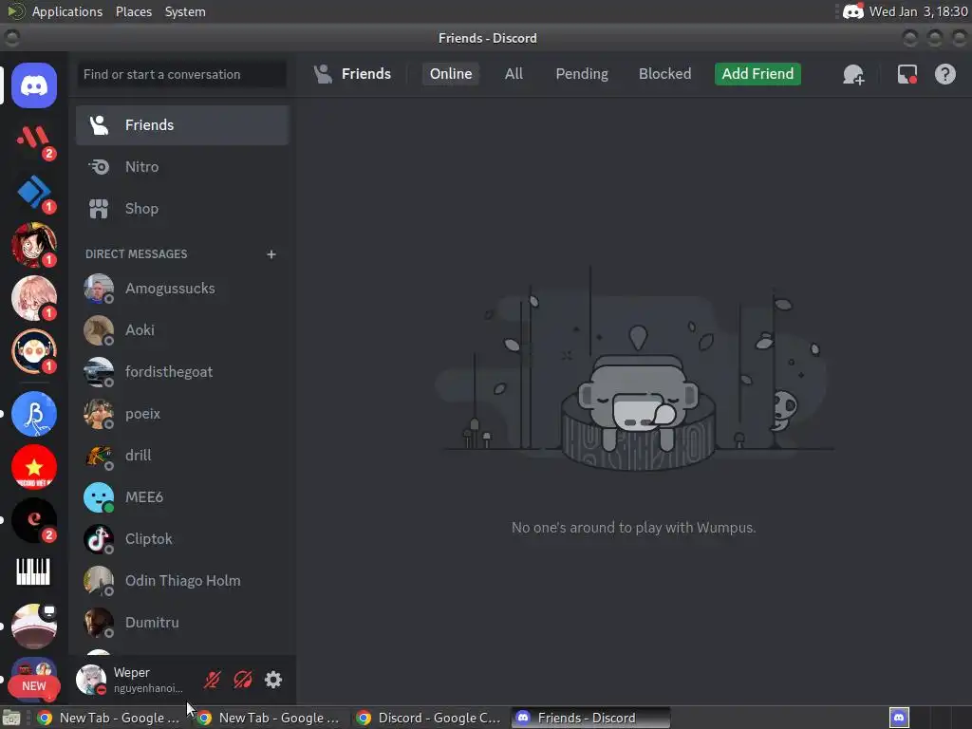Click the Weper username text
The width and height of the screenshot is (972, 729).
(x=131, y=673)
